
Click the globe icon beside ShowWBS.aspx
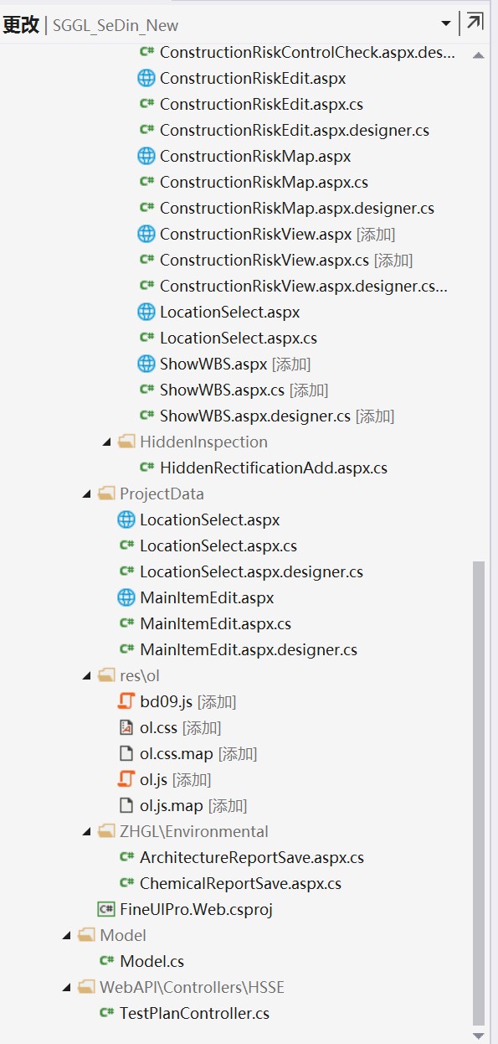146,364
